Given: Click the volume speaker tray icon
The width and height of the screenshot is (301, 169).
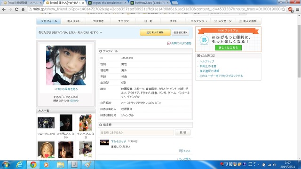Looking at the screenshot, I should click(x=274, y=165).
